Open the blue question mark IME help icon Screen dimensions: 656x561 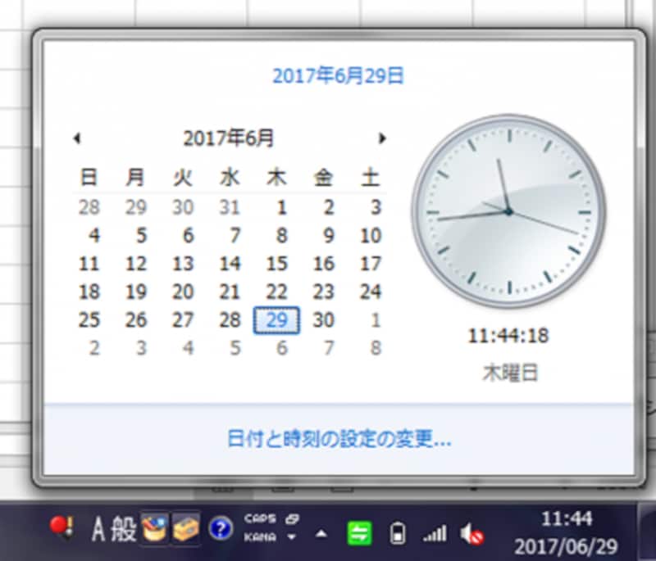pyautogui.click(x=221, y=530)
